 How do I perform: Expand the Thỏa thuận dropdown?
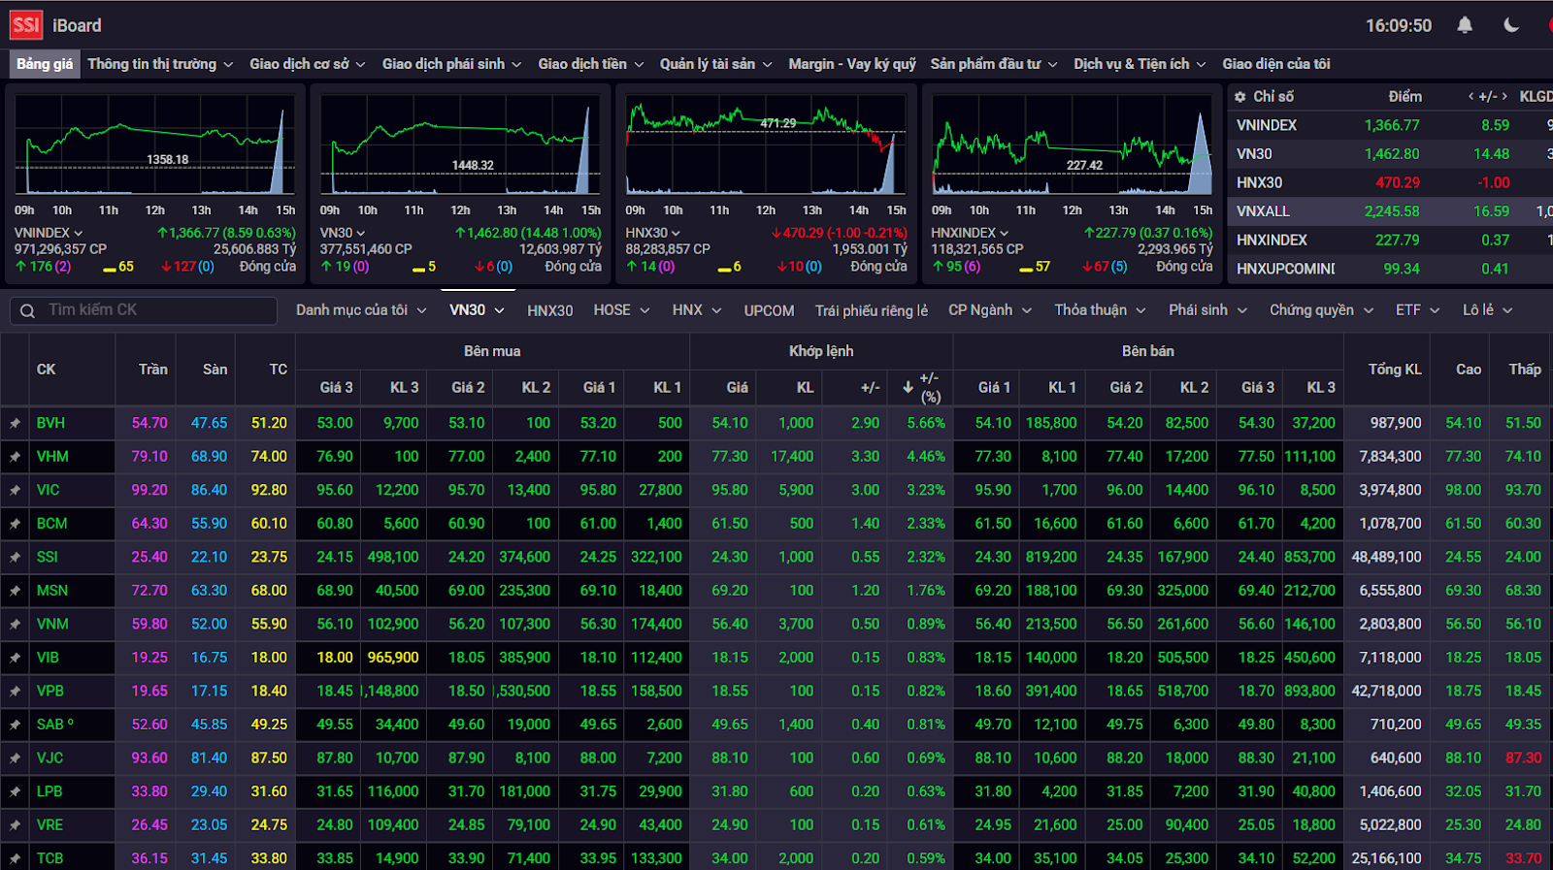pos(1101,310)
